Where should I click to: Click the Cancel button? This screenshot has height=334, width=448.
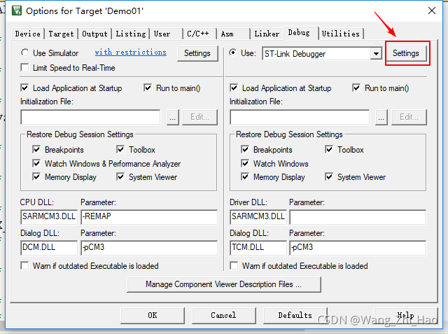(223, 315)
